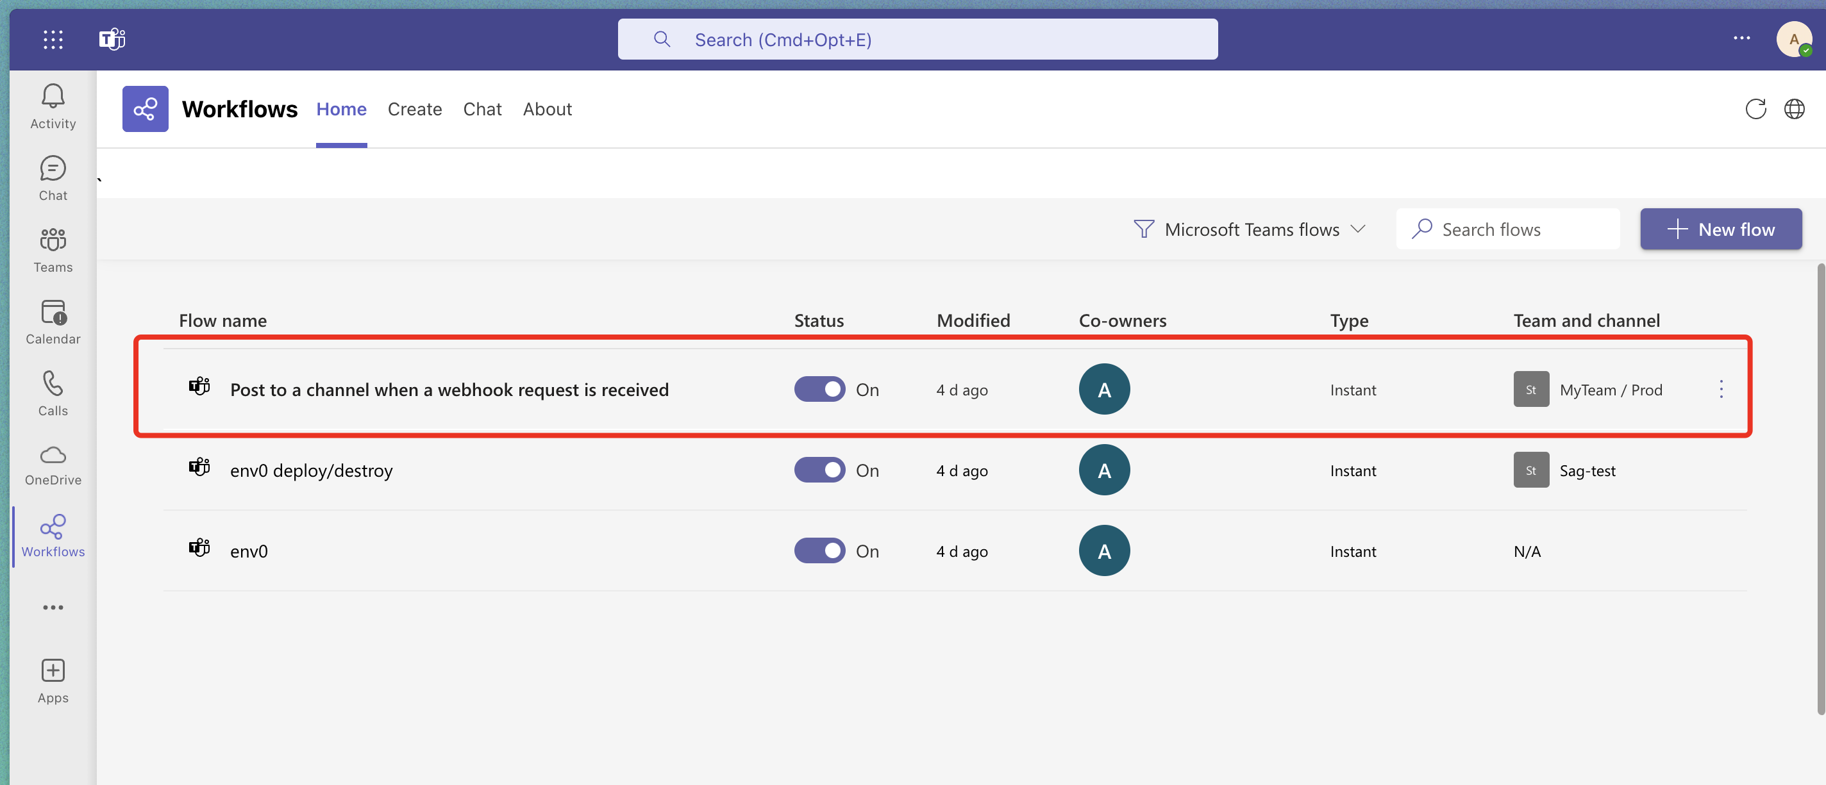The width and height of the screenshot is (1826, 785).
Task: Click the app launcher grid icon
Action: tap(53, 39)
